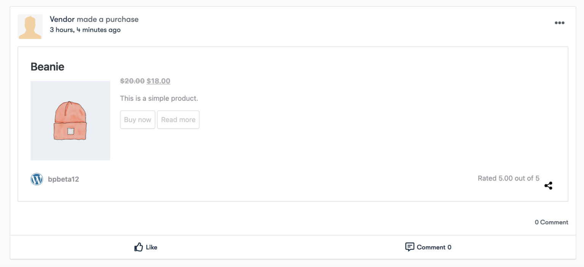Click the 'Rated 5.00 out of 5' text
This screenshot has height=267, width=584.
[x=508, y=178]
